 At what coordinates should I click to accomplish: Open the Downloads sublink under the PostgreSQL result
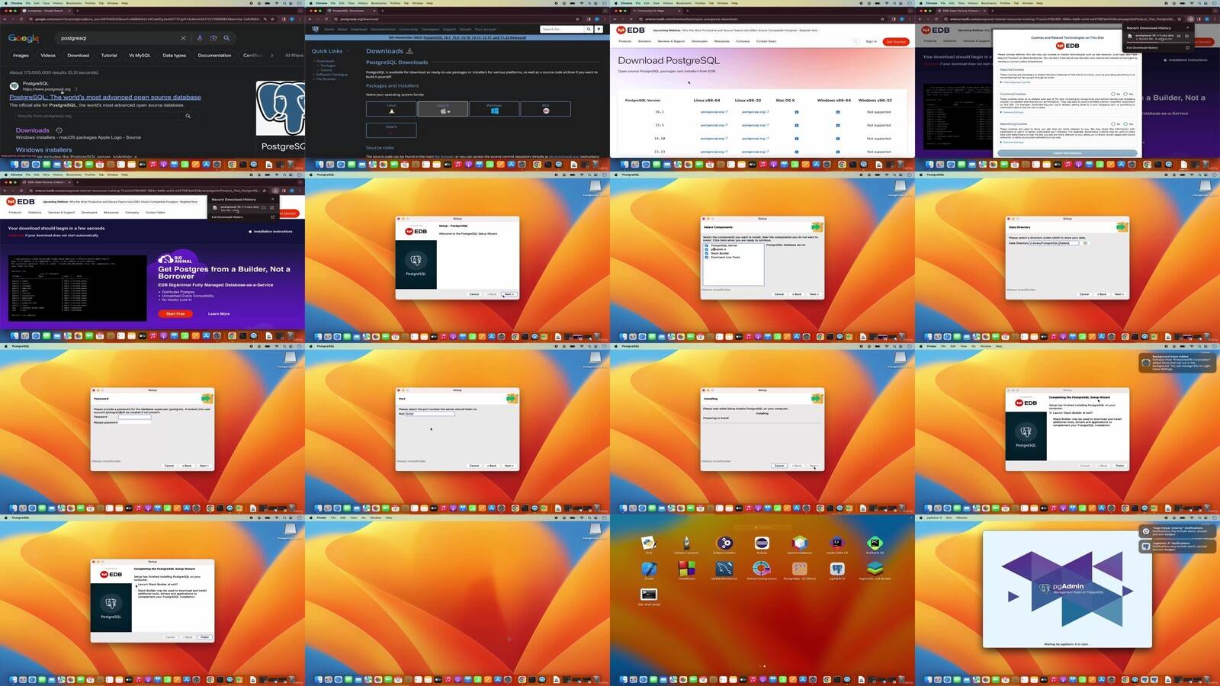[x=33, y=130]
